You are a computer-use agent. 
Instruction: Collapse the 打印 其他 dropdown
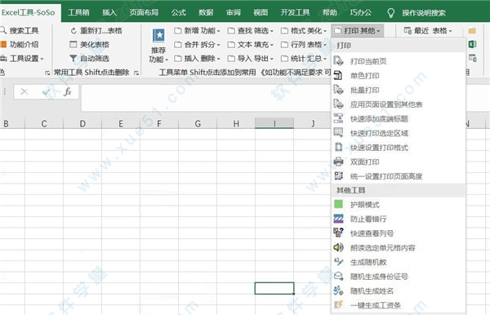pyautogui.click(x=357, y=30)
